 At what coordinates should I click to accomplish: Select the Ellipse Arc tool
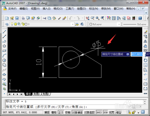[4, 79]
